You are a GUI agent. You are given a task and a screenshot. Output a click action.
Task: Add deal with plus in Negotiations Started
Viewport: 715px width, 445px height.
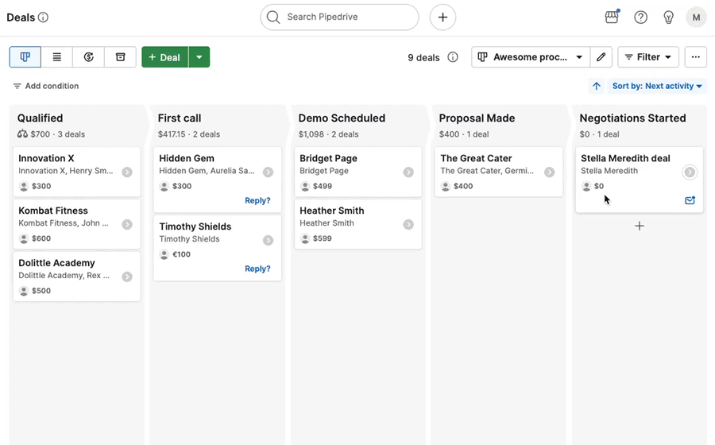[x=640, y=226]
